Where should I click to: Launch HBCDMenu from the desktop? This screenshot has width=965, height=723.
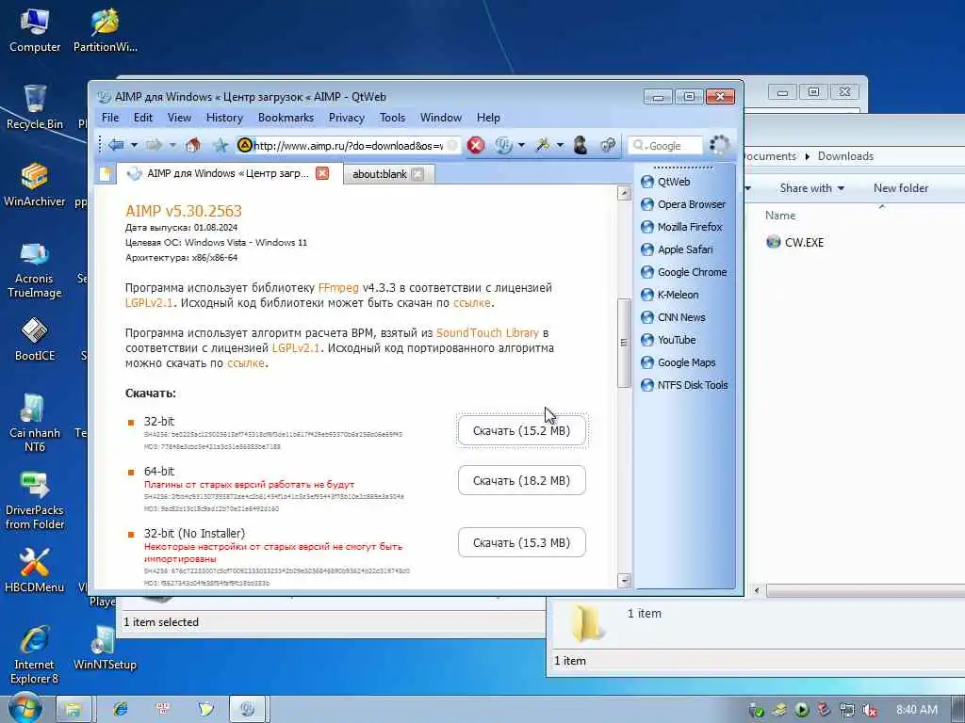[35, 570]
